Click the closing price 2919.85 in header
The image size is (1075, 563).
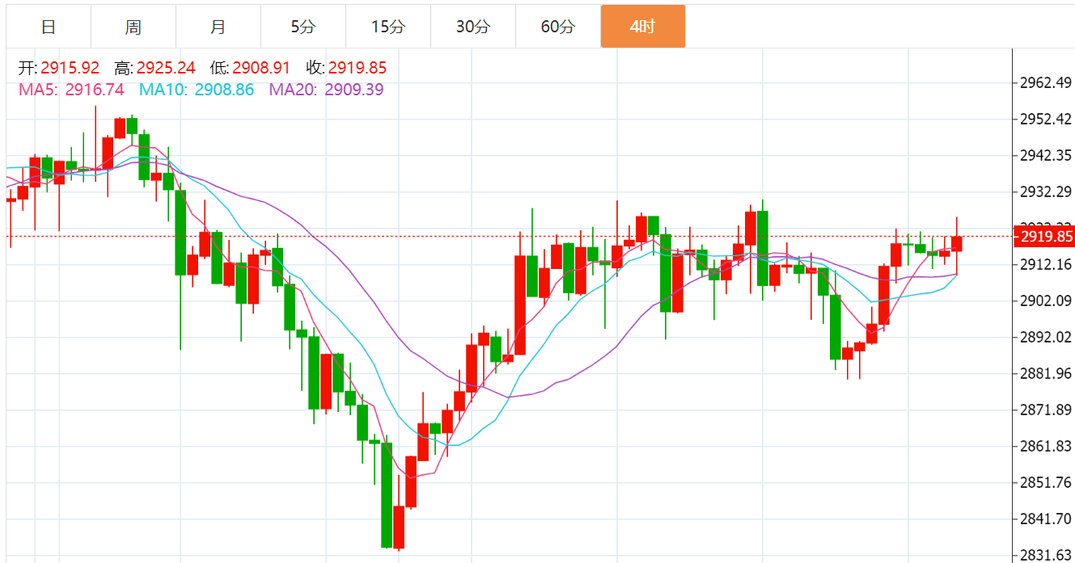pyautogui.click(x=358, y=69)
